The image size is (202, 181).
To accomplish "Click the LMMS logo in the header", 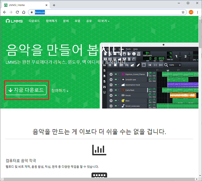I will [14, 21].
